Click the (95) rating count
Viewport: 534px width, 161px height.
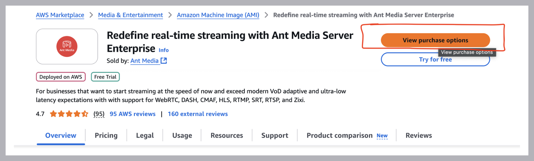pyautogui.click(x=99, y=114)
